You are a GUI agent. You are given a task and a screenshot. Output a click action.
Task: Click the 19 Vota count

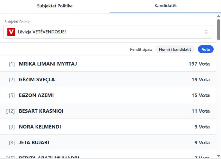click(x=200, y=80)
